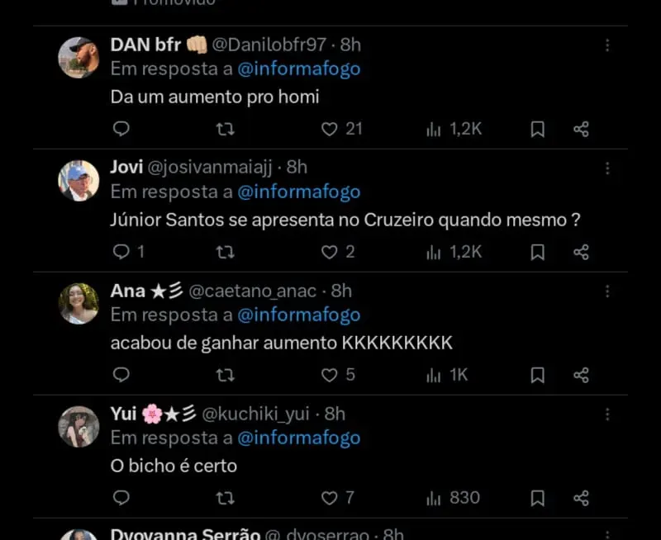The height and width of the screenshot is (540, 661).
Task: Open @informafogo link in DAN bfr's reply
Action: pyautogui.click(x=299, y=69)
